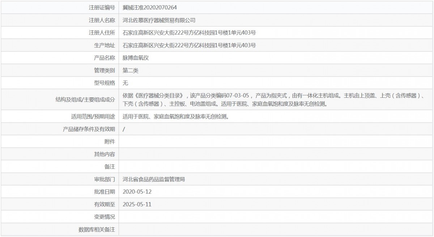Screen dimensions: 434x237
Task: Select registration number '冀械注准20202070264'
Action: pyautogui.click(x=150, y=7)
